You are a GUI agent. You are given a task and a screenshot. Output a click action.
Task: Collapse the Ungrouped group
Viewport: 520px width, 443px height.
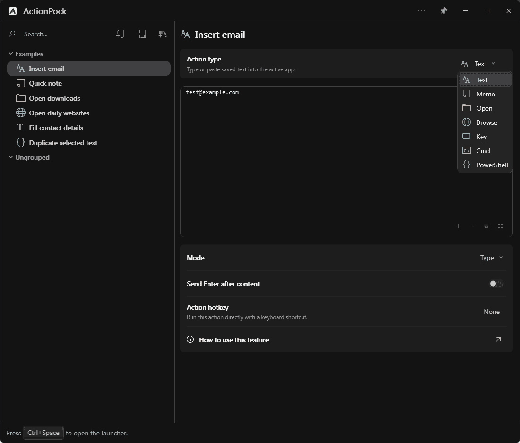click(x=10, y=157)
